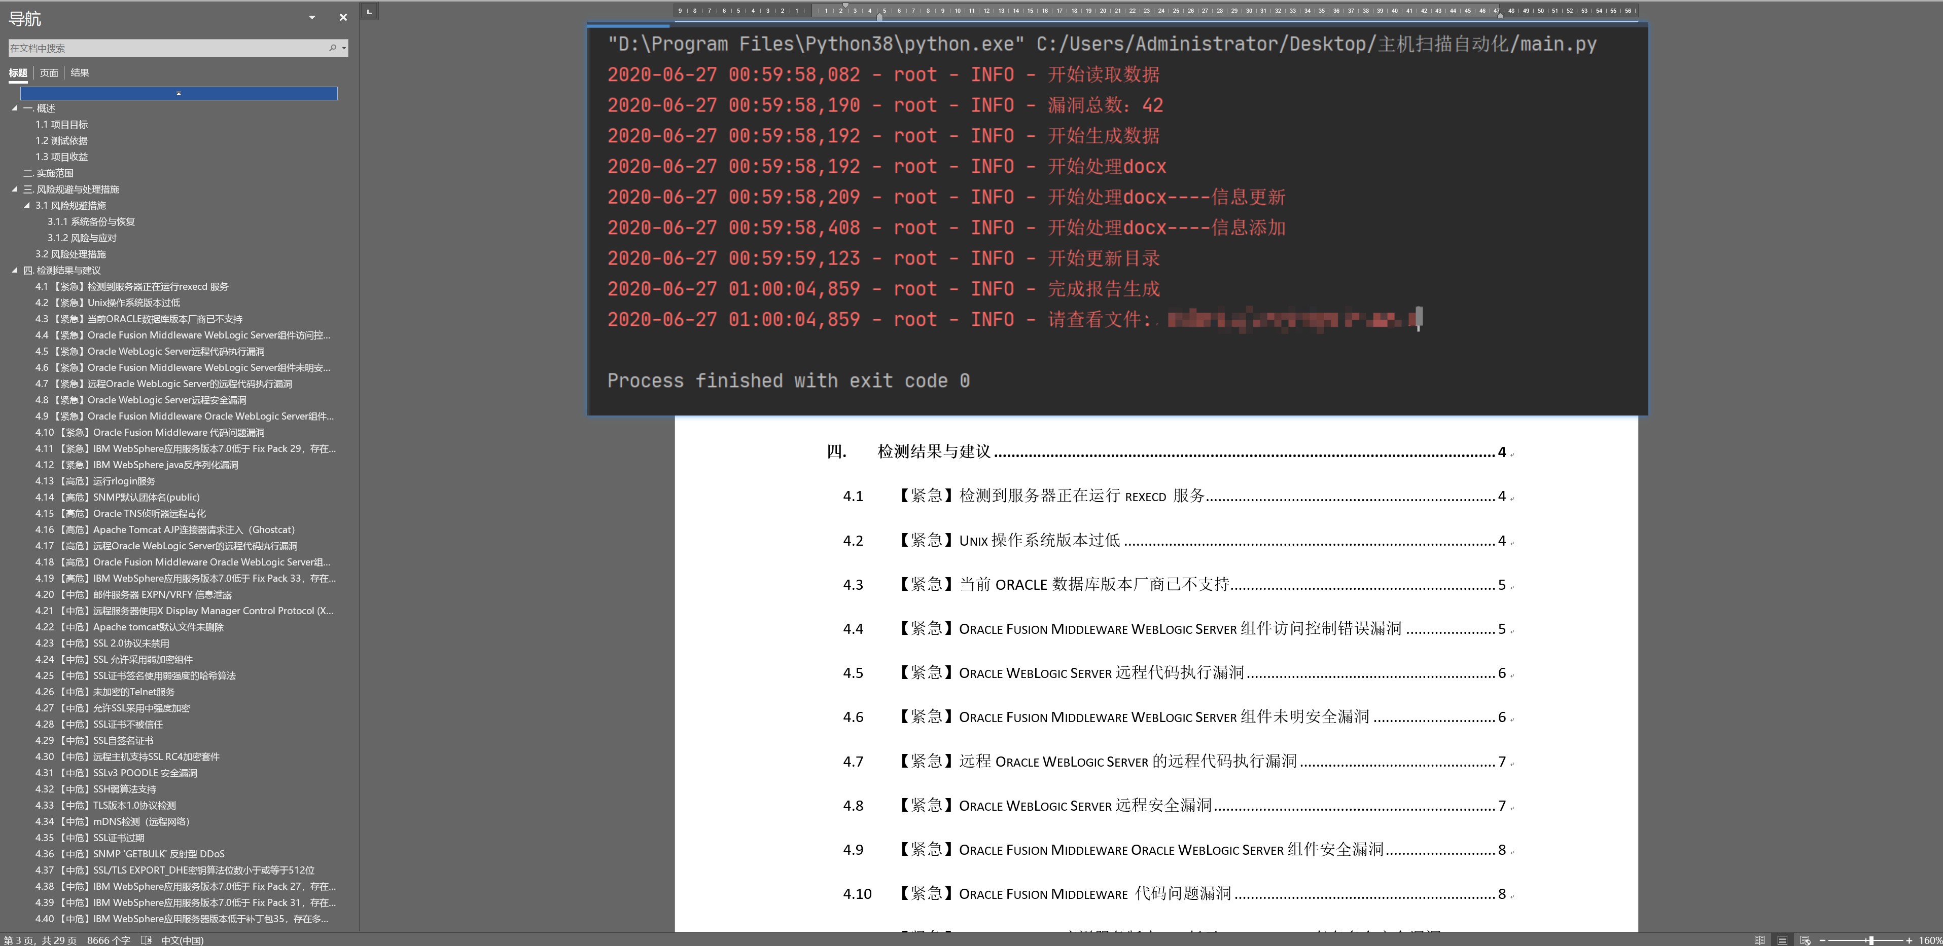Collapse the 3.1 风险规避措施 heading

(27, 206)
